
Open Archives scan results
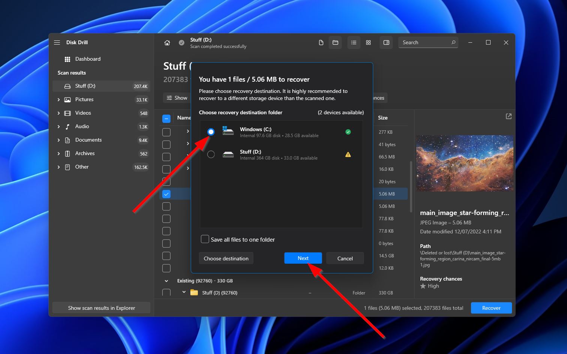(101, 154)
